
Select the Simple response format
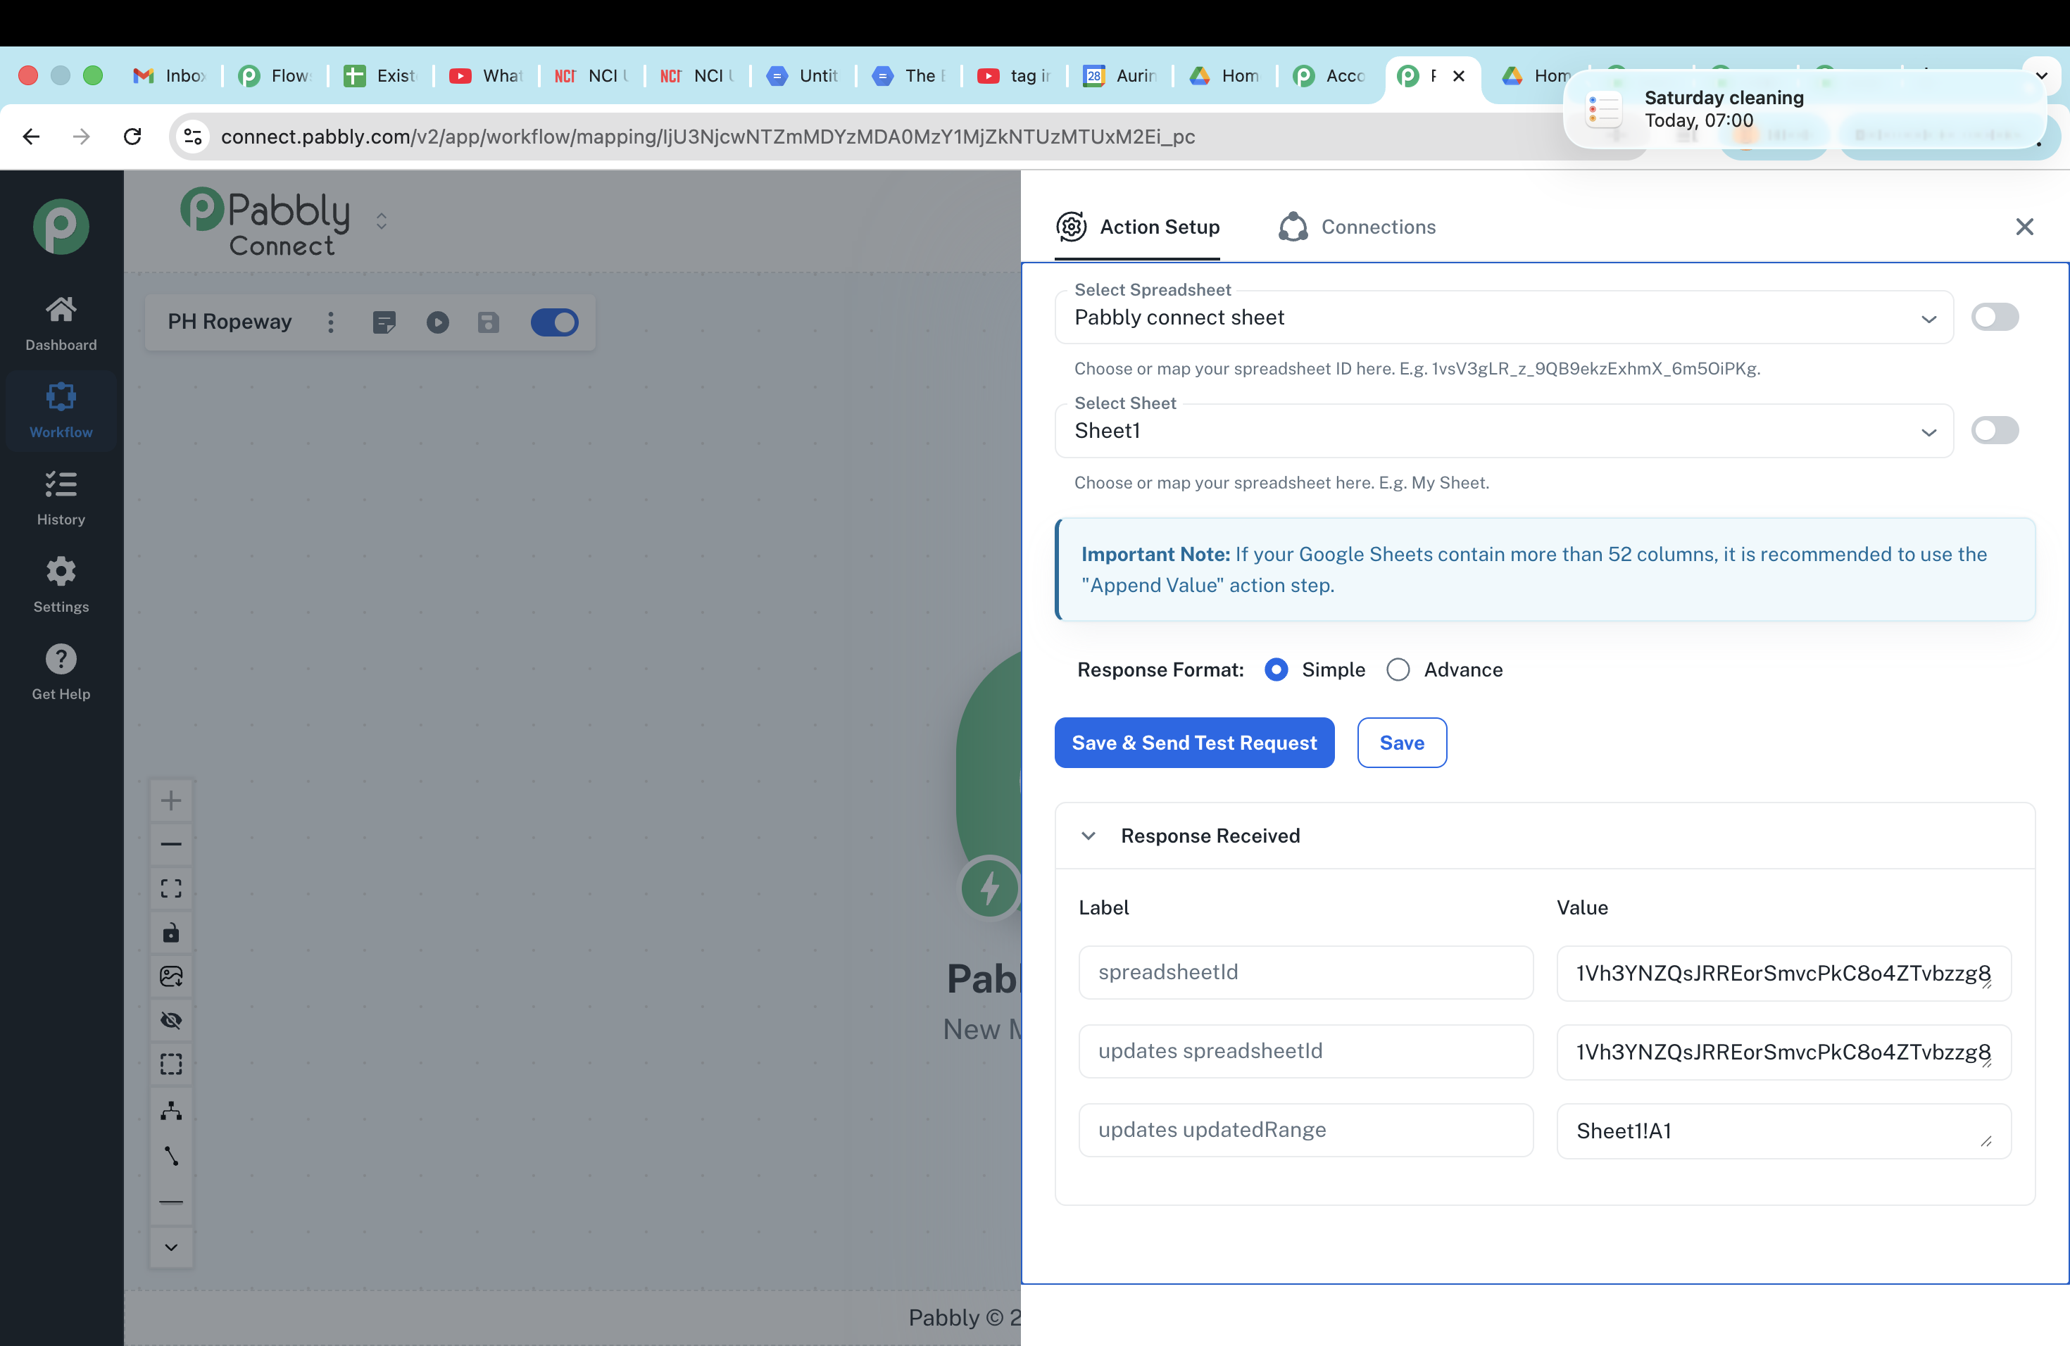pyautogui.click(x=1276, y=669)
